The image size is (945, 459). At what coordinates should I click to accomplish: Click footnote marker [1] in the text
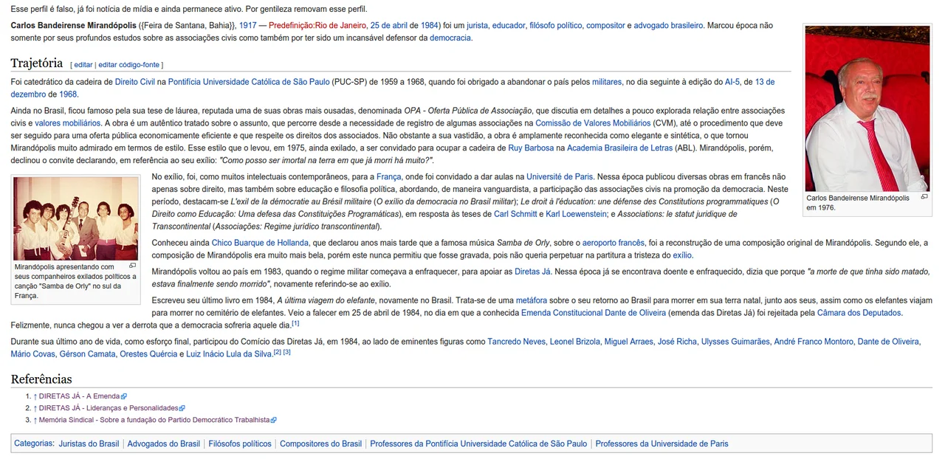(x=295, y=323)
